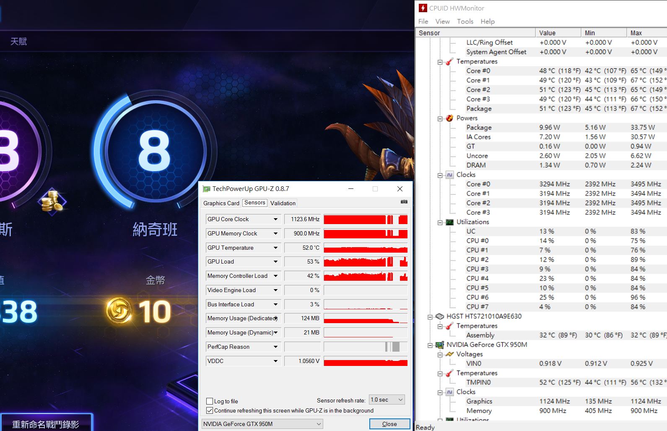Click the GPU Core Clock red graph
This screenshot has width=667, height=431.
[366, 219]
